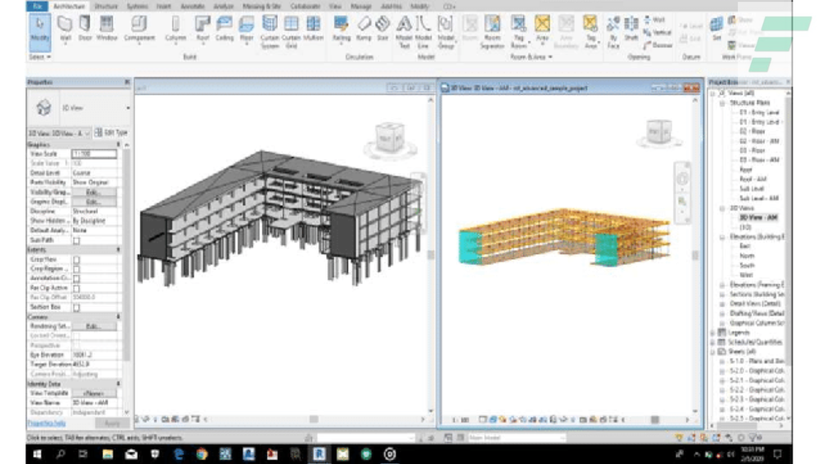Select the Ceiling tool
Screen dimensions: 825x464
pyautogui.click(x=224, y=30)
